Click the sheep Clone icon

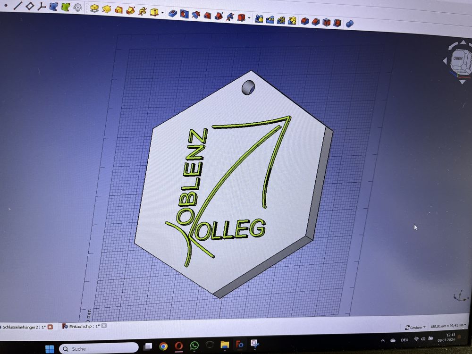tap(78, 8)
